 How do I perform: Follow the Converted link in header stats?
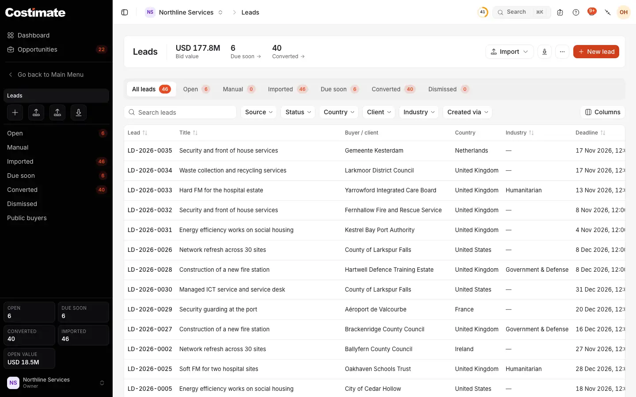(288, 56)
